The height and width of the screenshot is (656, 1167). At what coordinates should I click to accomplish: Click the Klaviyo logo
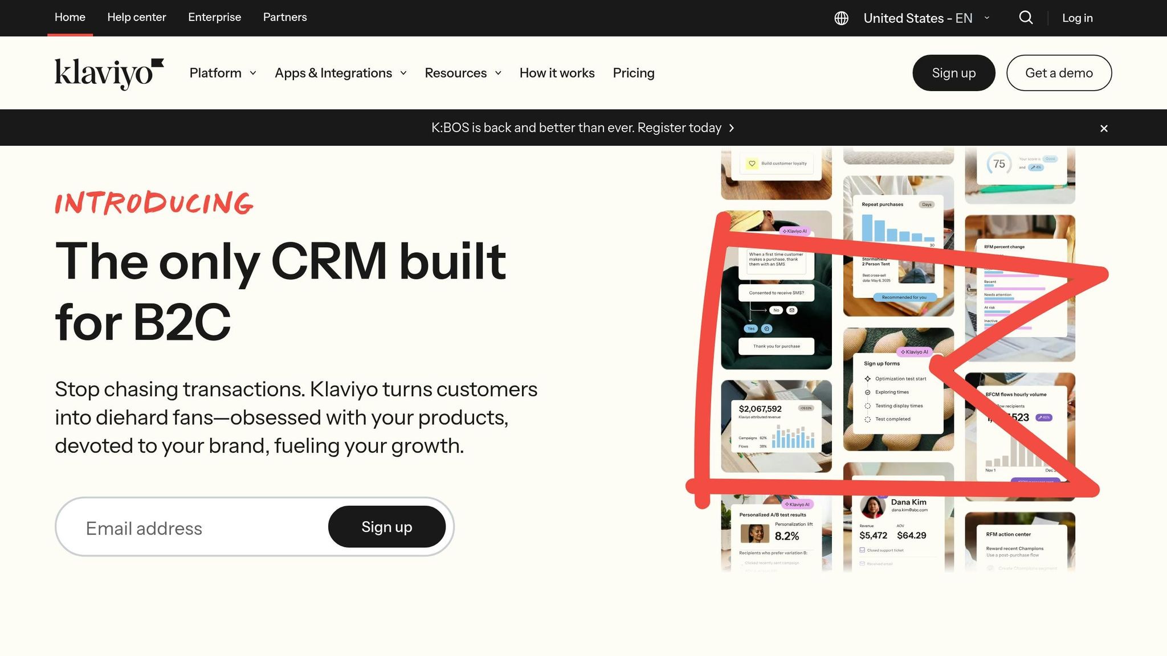(x=109, y=73)
